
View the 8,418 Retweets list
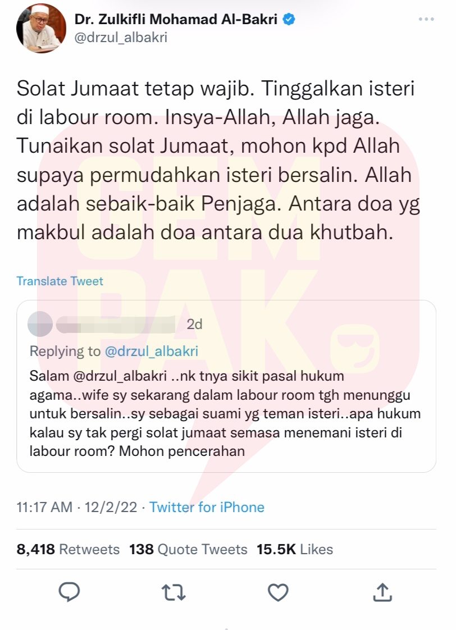(68, 549)
